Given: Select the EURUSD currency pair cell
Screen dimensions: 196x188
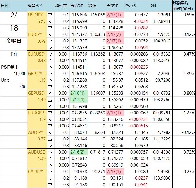Looking at the screenshot, I should [37, 54].
